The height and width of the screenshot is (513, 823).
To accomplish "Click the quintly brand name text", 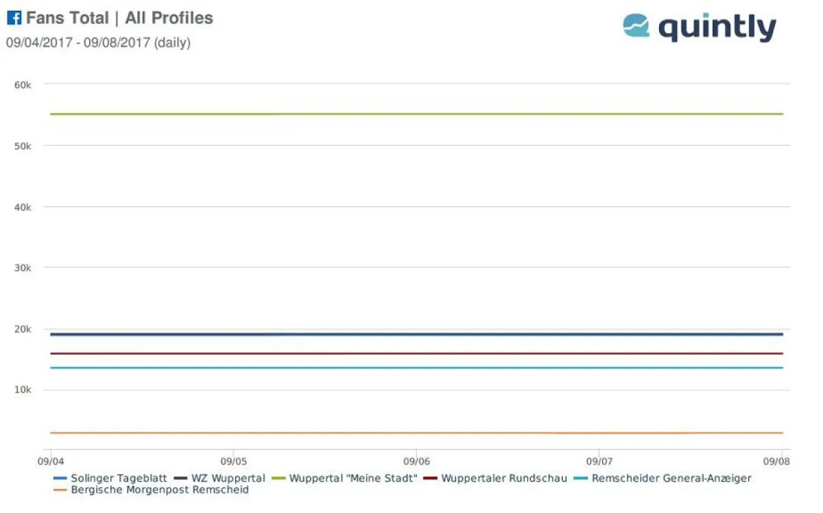I will click(x=717, y=27).
